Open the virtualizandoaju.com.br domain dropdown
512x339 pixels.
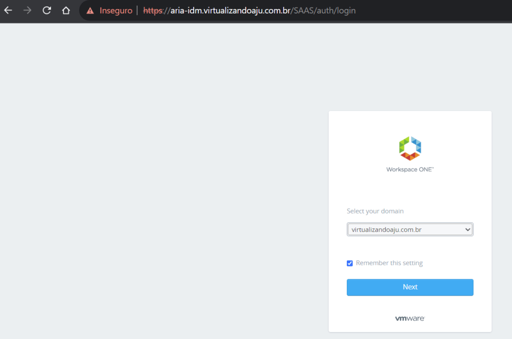click(405, 229)
